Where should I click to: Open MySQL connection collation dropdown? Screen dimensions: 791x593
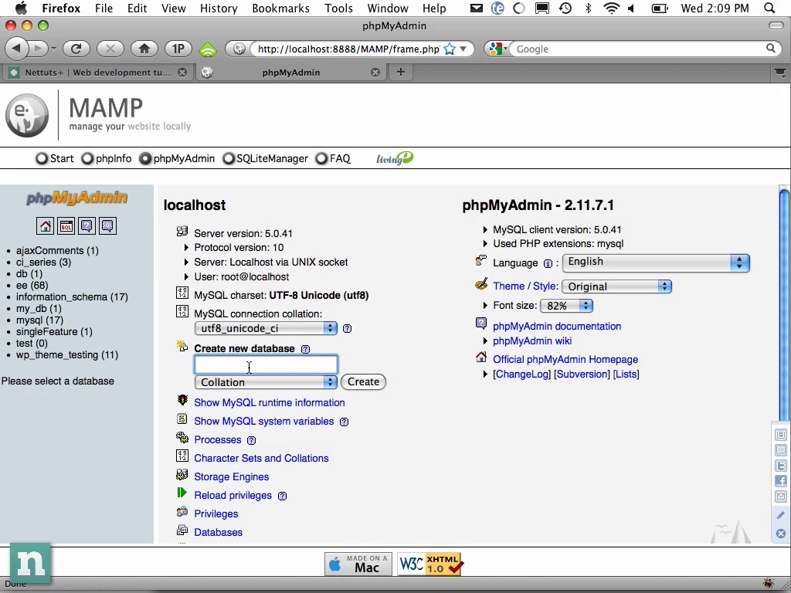(266, 328)
